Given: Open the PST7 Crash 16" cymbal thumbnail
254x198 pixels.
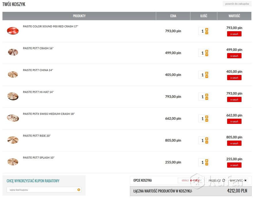Looking at the screenshot, I should pos(13,52).
